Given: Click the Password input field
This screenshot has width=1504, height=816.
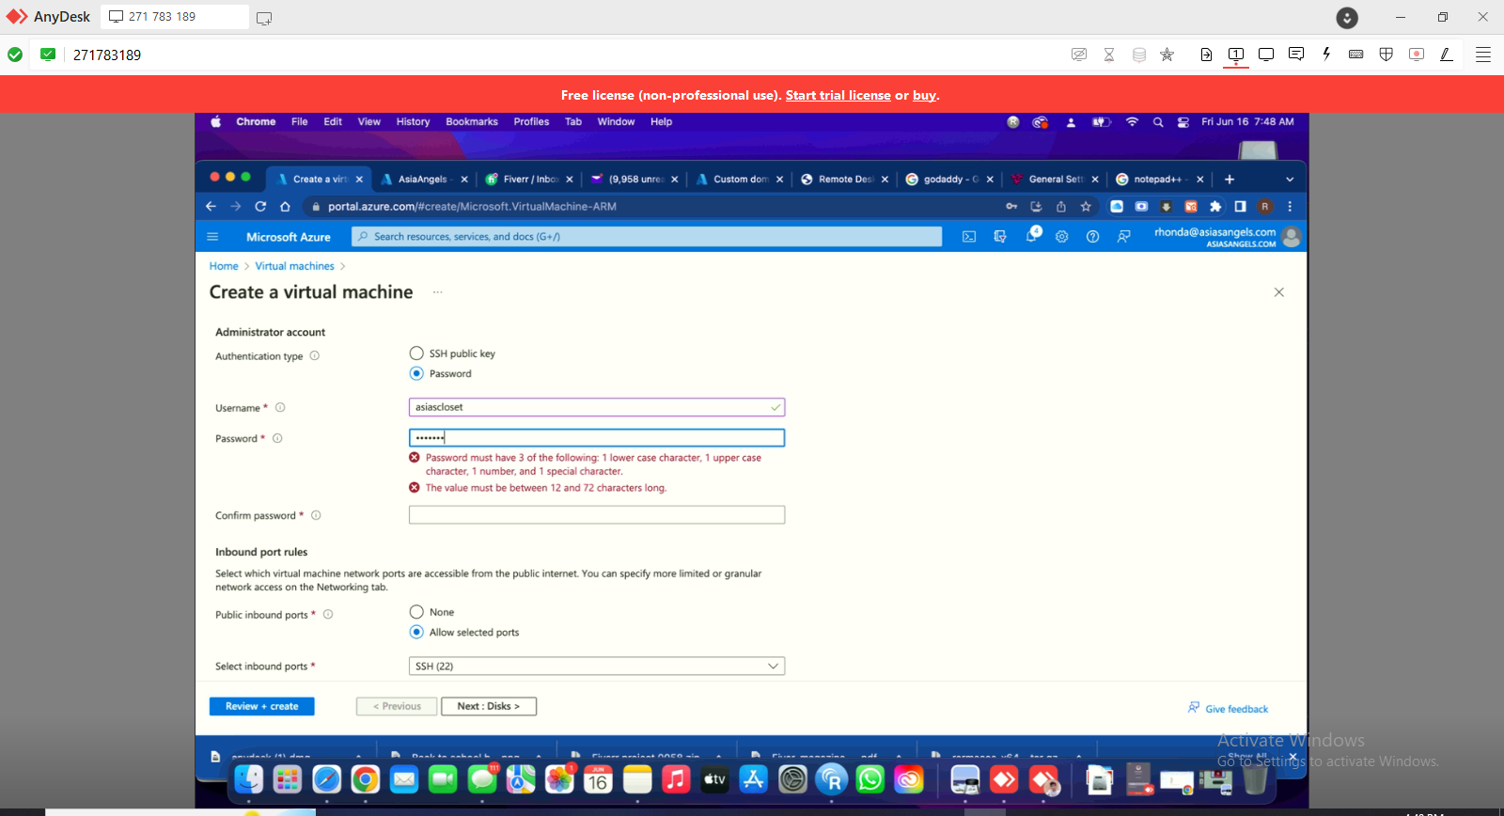Looking at the screenshot, I should 597,437.
